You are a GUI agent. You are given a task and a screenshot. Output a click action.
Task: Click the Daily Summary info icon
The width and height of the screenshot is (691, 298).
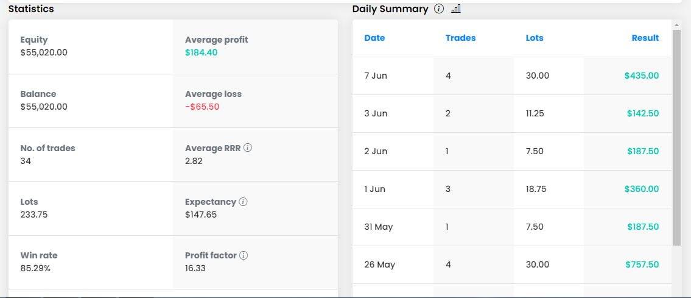click(x=439, y=9)
